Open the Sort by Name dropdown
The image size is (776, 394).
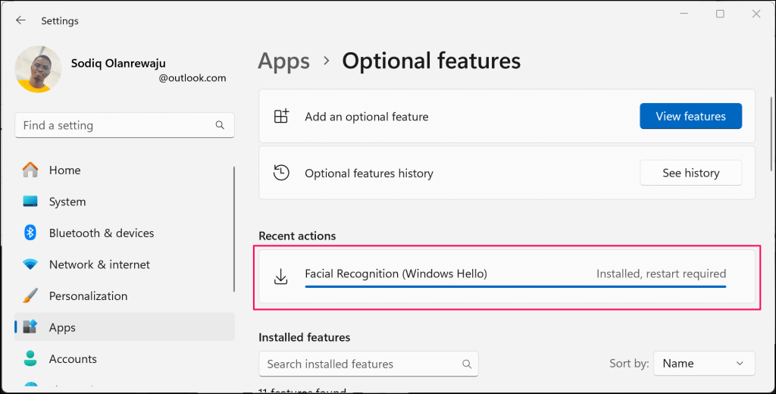pyautogui.click(x=704, y=364)
